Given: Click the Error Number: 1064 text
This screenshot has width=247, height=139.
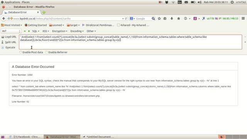Looking at the screenshot, I should [22, 75].
